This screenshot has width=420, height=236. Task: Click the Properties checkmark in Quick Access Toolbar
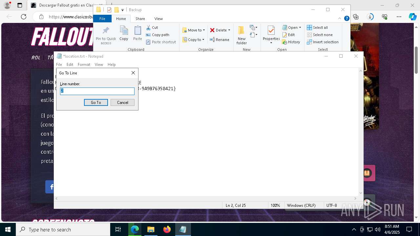[109, 10]
